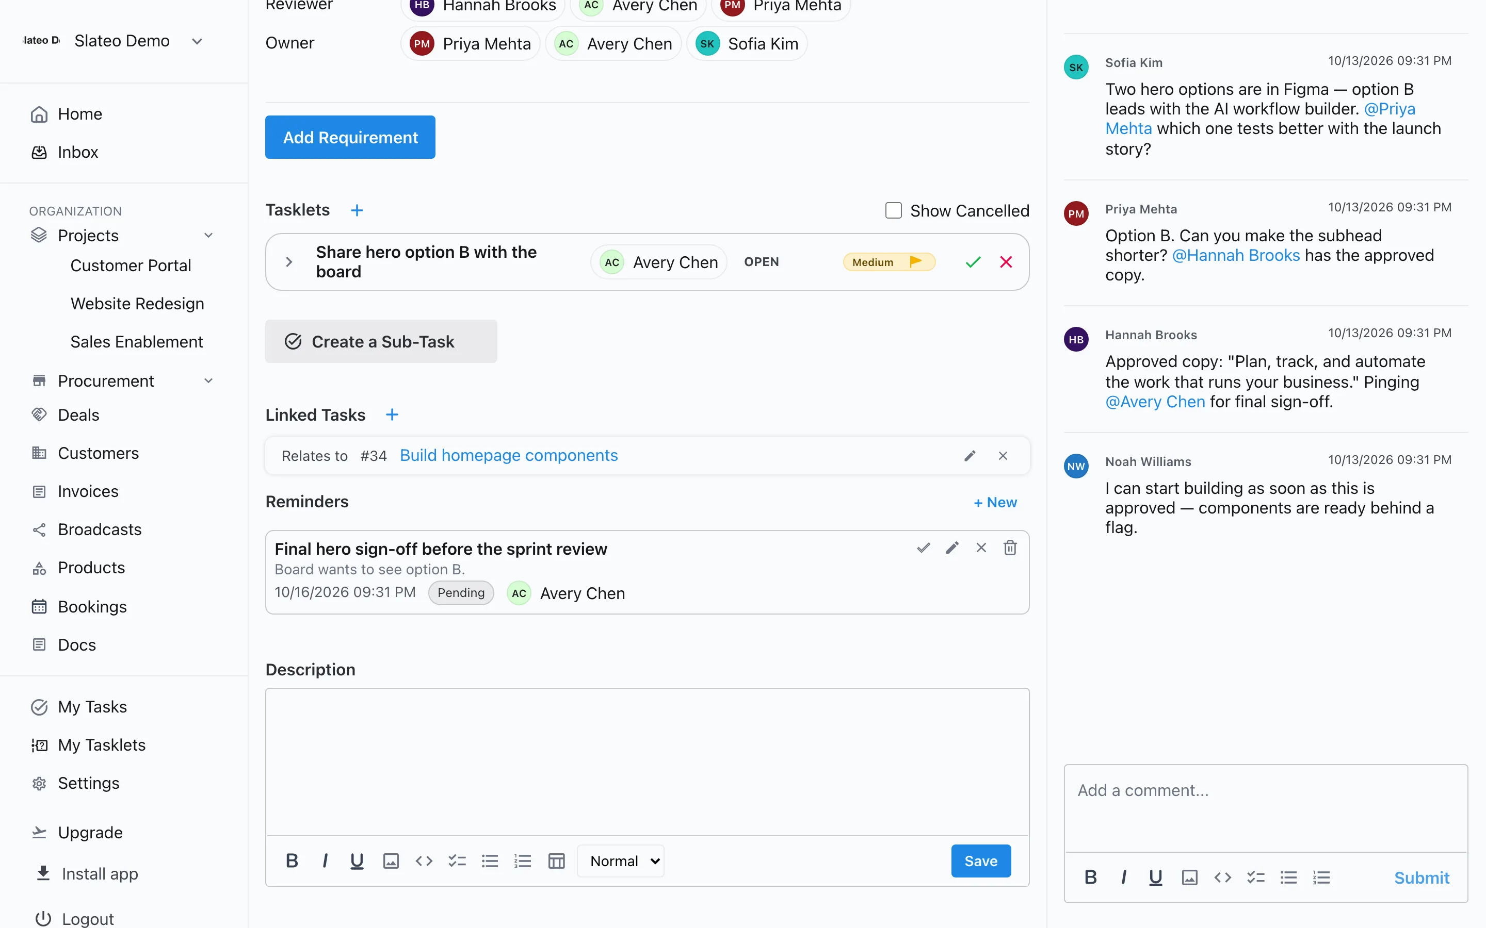Submit the comment

click(x=1421, y=877)
